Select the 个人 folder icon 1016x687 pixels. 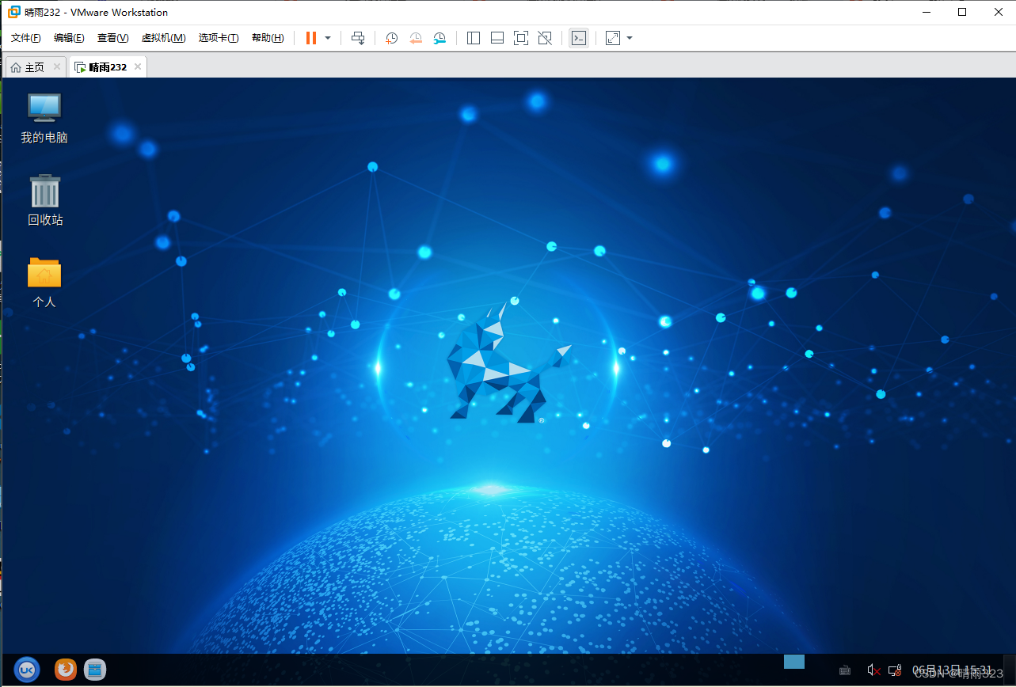(x=44, y=283)
